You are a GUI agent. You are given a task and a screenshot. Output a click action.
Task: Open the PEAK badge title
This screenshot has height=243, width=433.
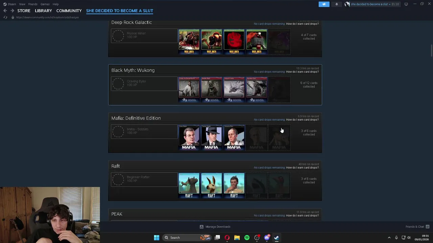(117, 214)
